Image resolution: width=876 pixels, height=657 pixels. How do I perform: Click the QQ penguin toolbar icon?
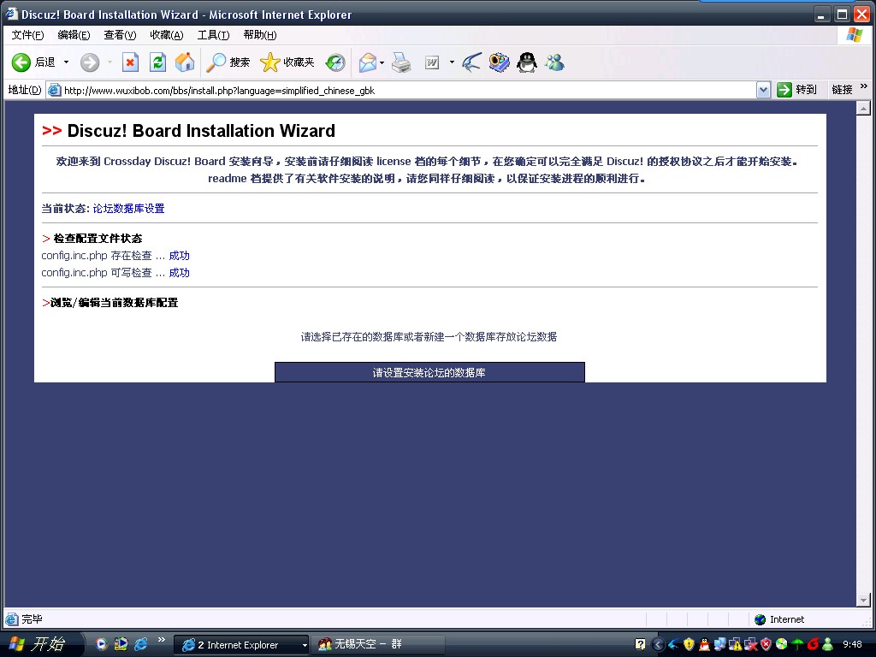tap(526, 62)
